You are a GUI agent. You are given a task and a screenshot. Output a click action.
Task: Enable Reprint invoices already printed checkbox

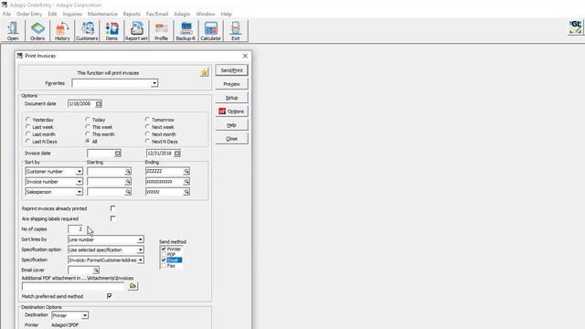tap(112, 208)
